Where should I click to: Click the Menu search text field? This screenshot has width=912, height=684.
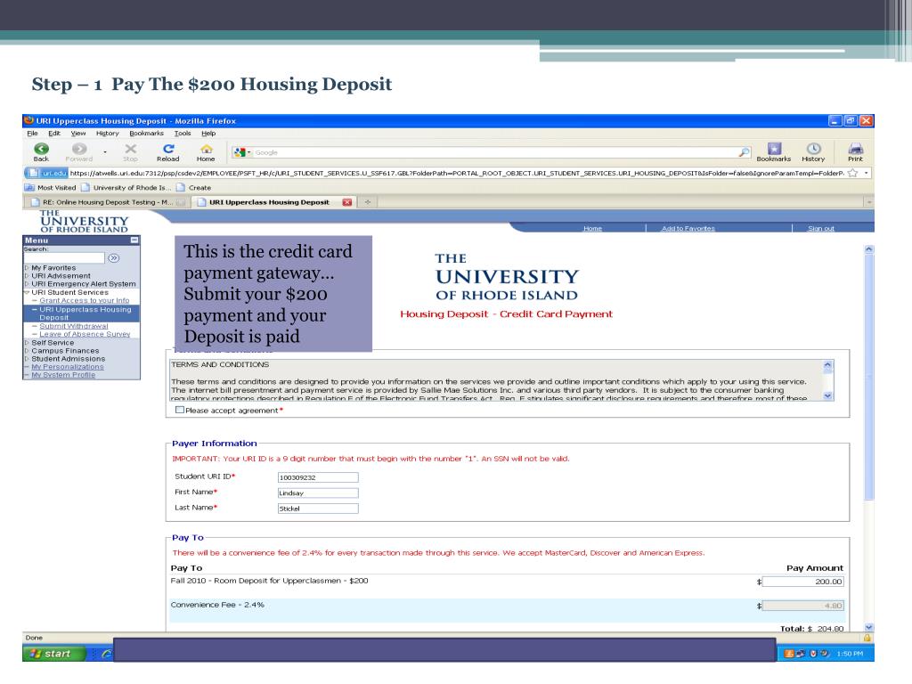point(64,257)
